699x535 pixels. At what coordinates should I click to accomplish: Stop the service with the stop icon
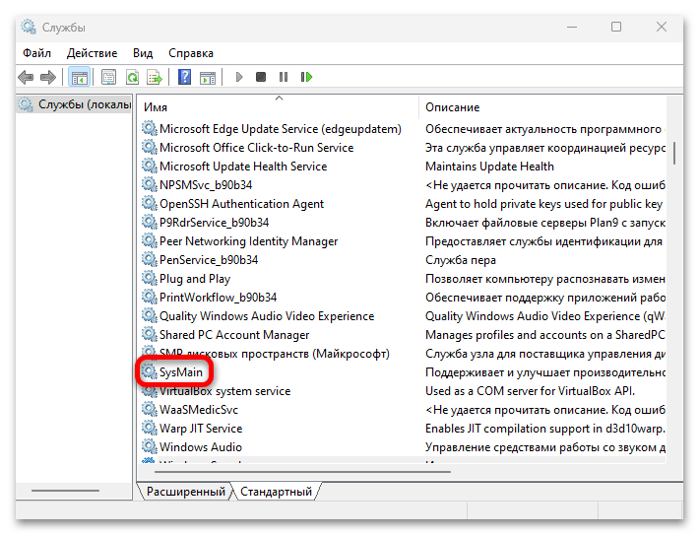(x=261, y=77)
